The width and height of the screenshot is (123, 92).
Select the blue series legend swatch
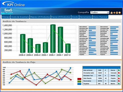click(x=79, y=84)
